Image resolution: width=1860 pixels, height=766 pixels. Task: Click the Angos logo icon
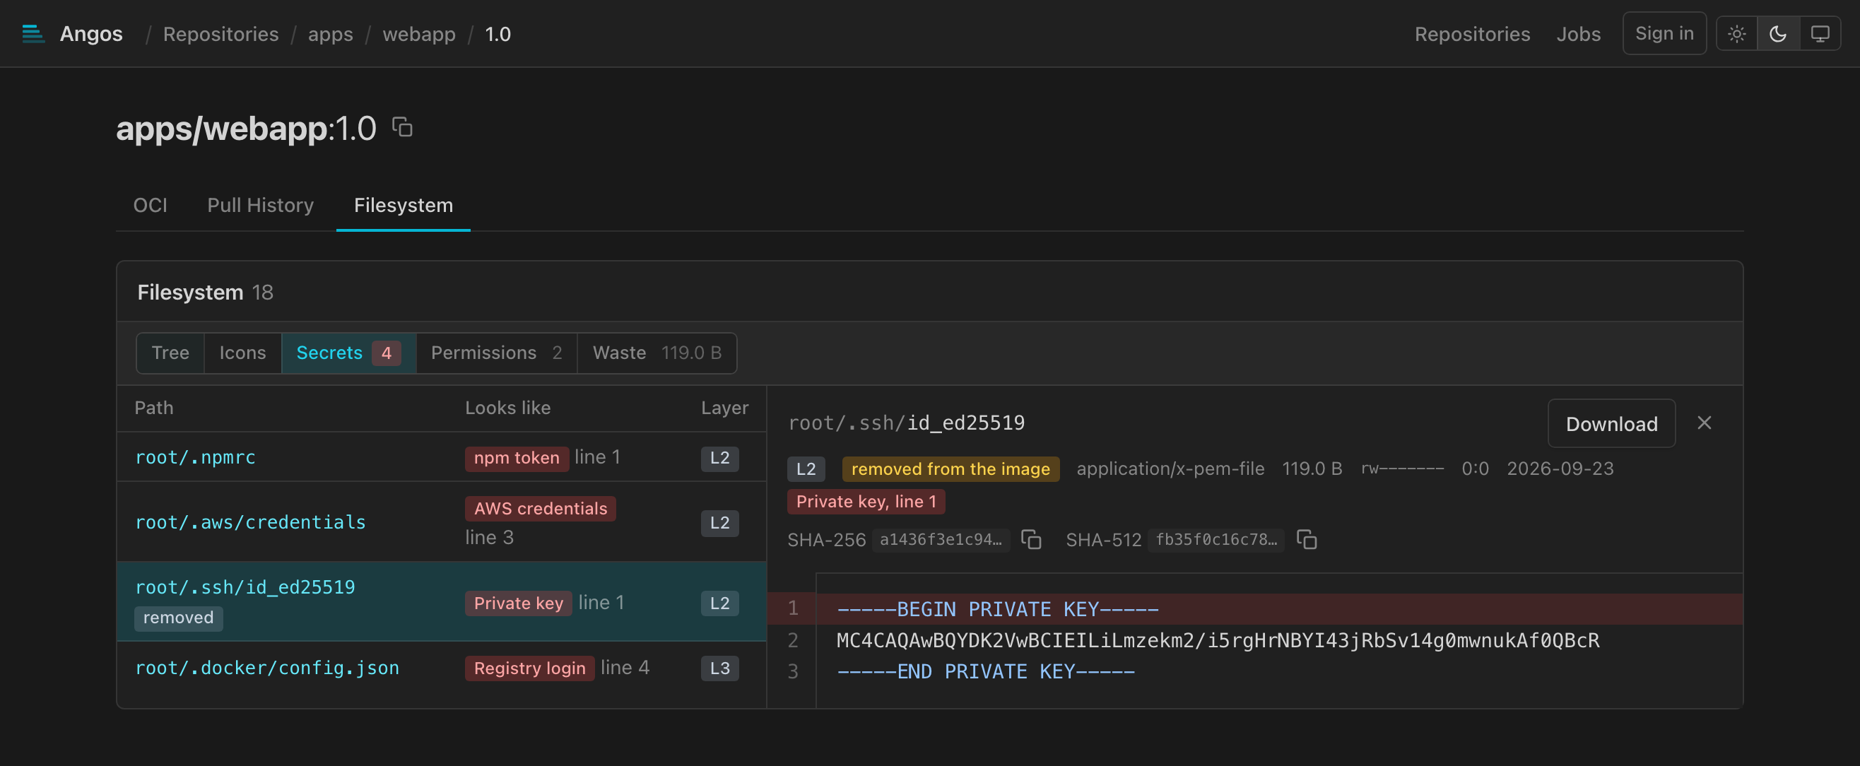click(x=33, y=34)
